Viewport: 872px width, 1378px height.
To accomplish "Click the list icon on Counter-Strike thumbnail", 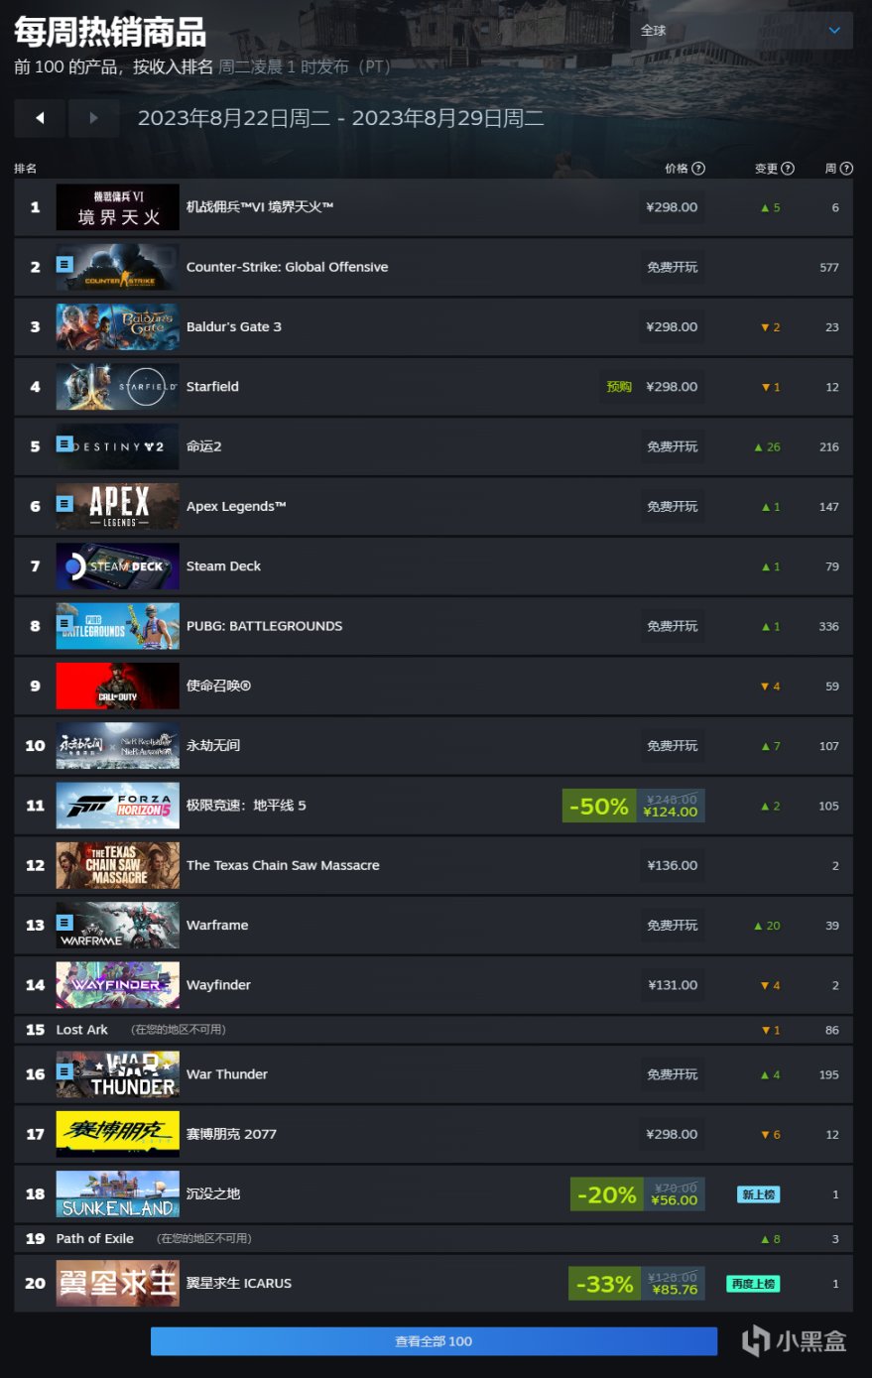I will click(64, 264).
